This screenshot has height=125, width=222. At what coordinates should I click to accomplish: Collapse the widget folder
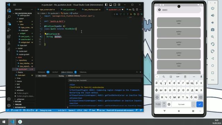[x=22, y=33]
